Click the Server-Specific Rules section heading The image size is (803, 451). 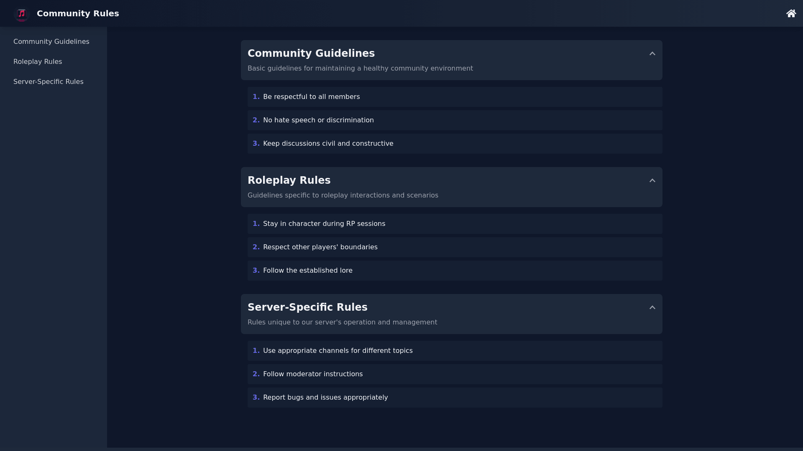pyautogui.click(x=307, y=307)
